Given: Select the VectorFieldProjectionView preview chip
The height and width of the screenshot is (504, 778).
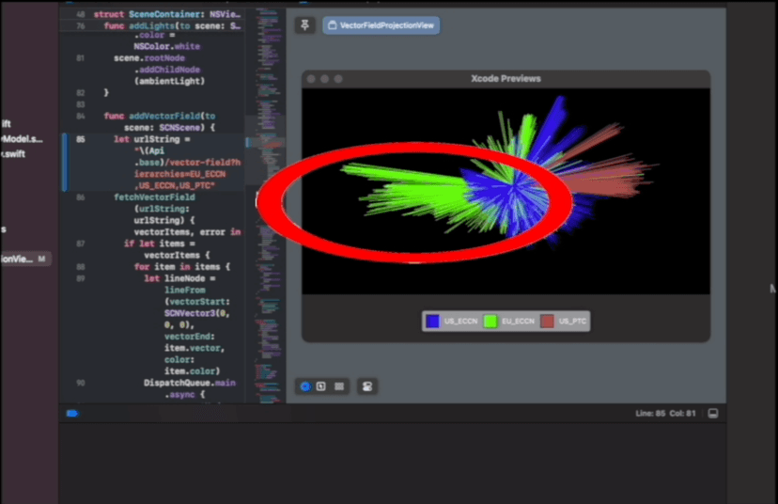Looking at the screenshot, I should click(381, 25).
